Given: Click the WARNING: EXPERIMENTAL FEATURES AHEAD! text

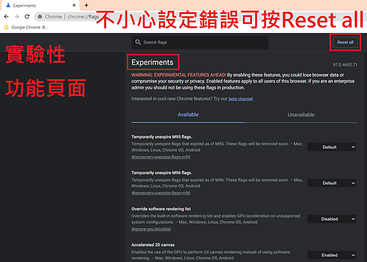Looking at the screenshot, I should (x=179, y=75).
